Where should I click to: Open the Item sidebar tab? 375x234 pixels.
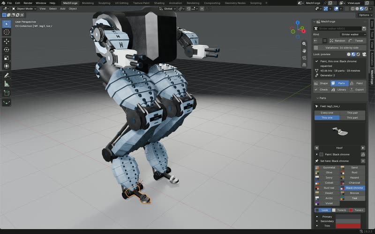(372, 24)
